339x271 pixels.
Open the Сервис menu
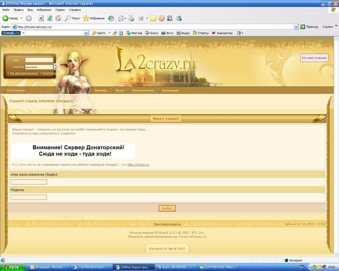point(60,10)
